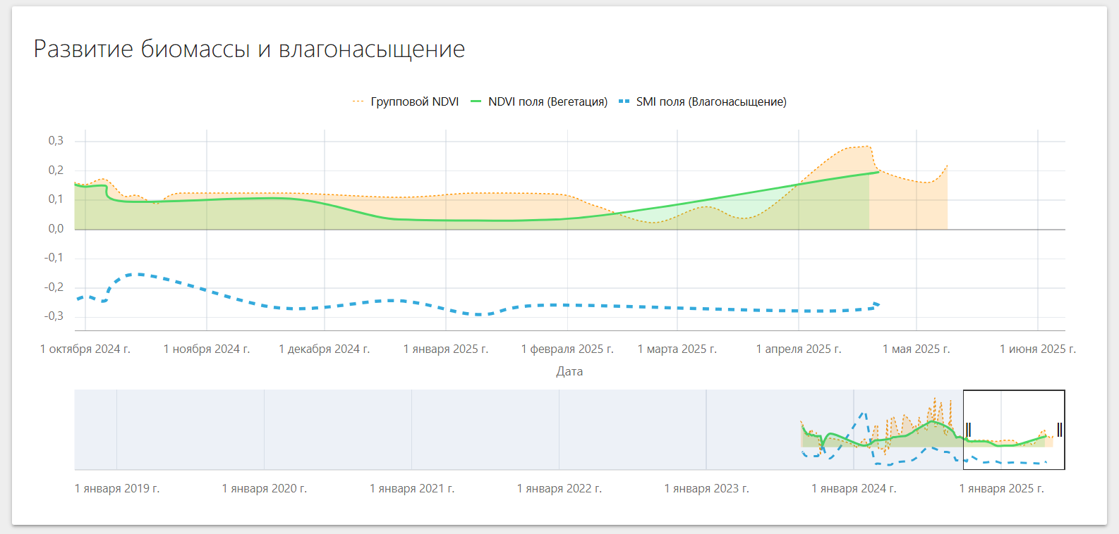This screenshot has height=534, width=1119.
Task: Click the blue dashed marker in the legend
Action: pos(624,102)
